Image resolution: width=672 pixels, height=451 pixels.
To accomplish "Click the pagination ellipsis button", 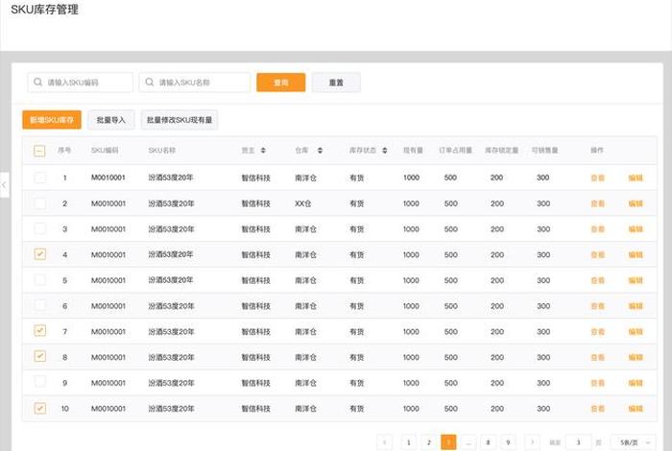I will pyautogui.click(x=468, y=442).
